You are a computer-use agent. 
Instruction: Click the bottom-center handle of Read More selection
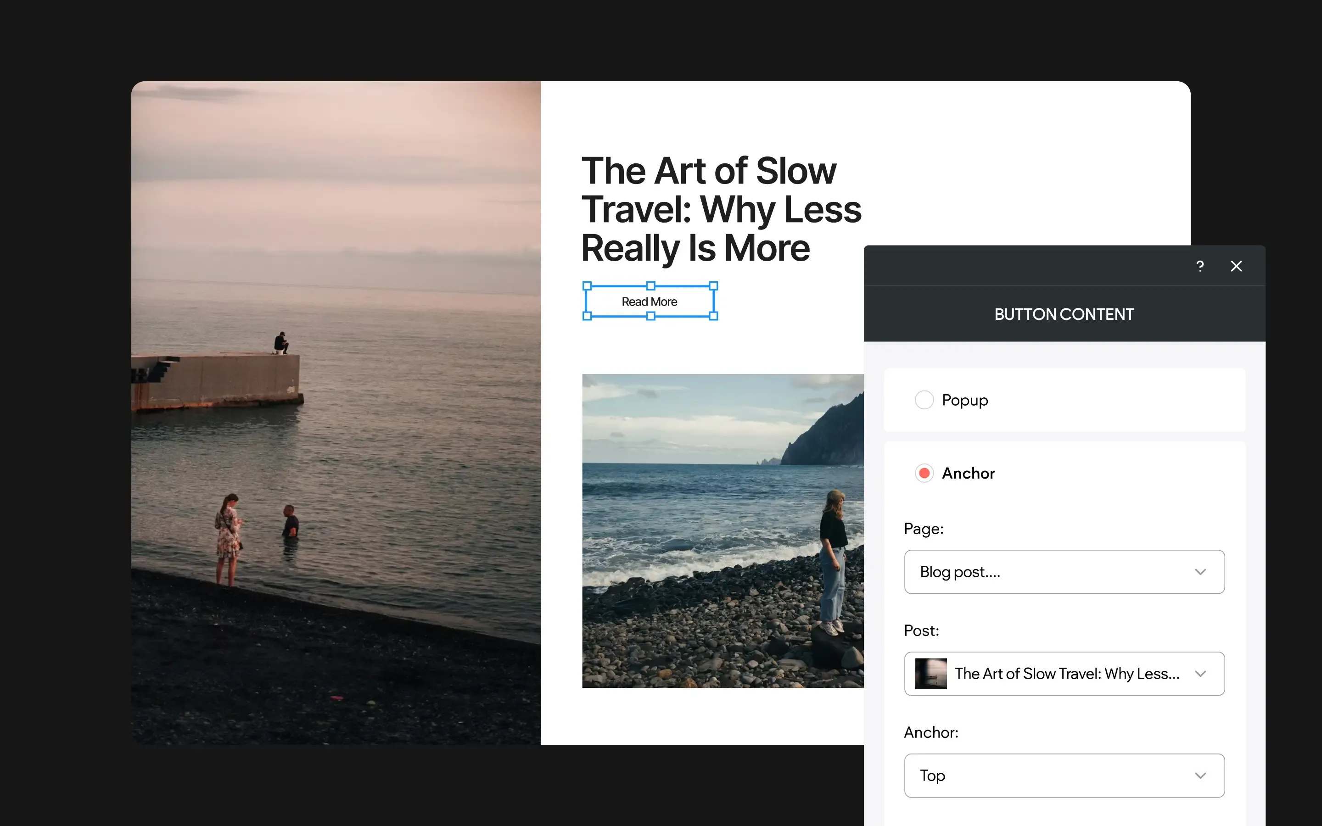click(650, 316)
